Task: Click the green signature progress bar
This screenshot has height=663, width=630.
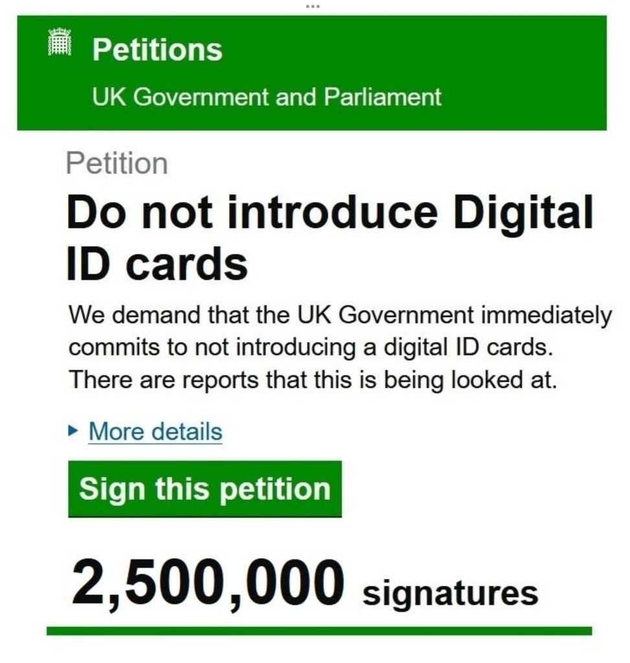Action: [319, 631]
